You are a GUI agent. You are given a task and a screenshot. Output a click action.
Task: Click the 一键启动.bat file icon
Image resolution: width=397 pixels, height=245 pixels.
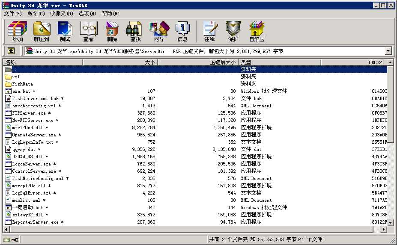(x=8, y=207)
